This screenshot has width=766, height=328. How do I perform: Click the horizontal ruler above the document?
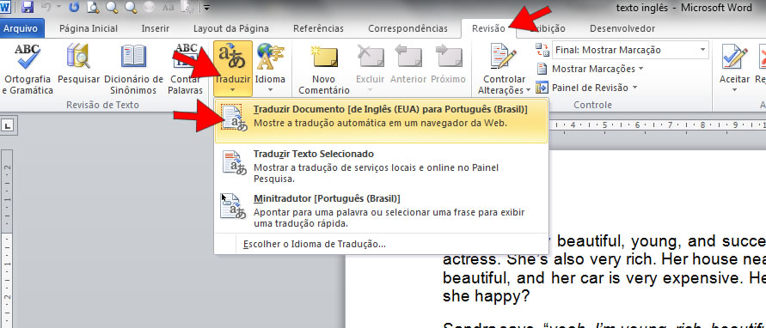coord(657,125)
